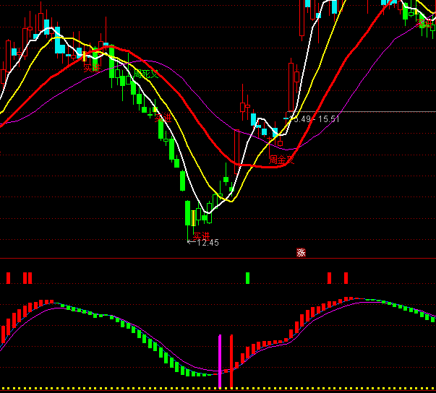Image resolution: width=436 pixels, height=393 pixels.
Task: Click the red 涨 icon on the divider
Action: coord(301,253)
